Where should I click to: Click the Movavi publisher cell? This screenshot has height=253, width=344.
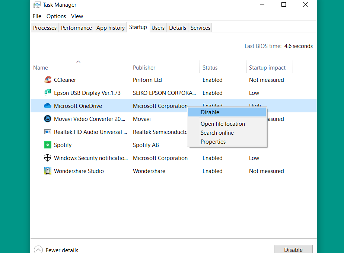point(142,119)
